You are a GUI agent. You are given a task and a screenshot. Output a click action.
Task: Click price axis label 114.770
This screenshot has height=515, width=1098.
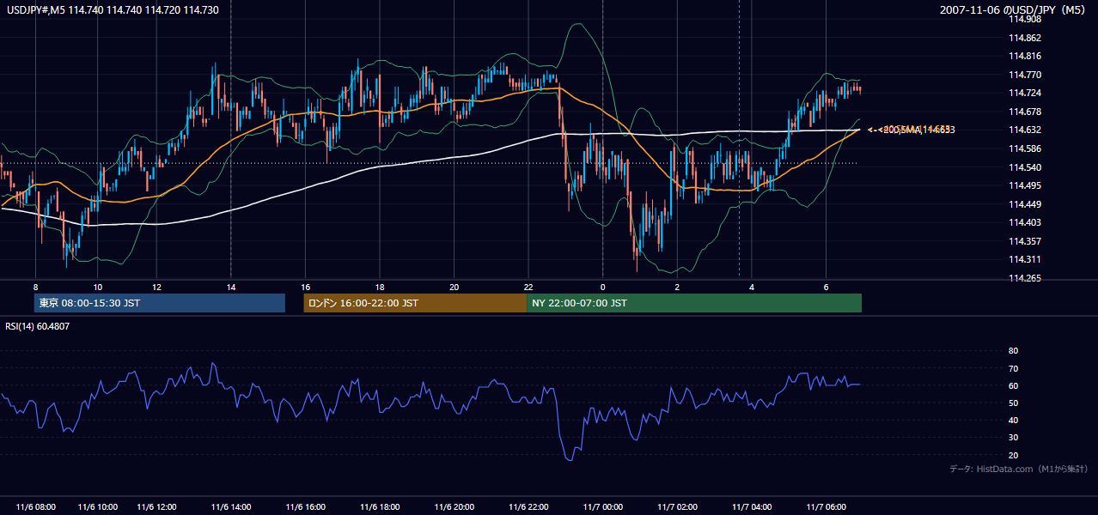pyautogui.click(x=1025, y=75)
